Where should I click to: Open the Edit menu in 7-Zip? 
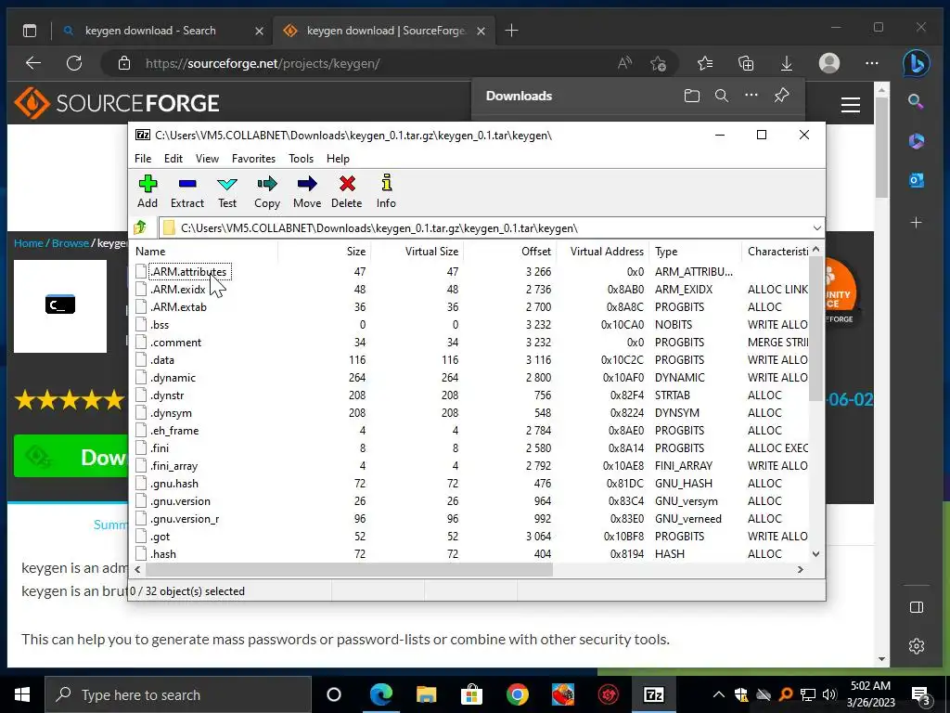point(173,158)
